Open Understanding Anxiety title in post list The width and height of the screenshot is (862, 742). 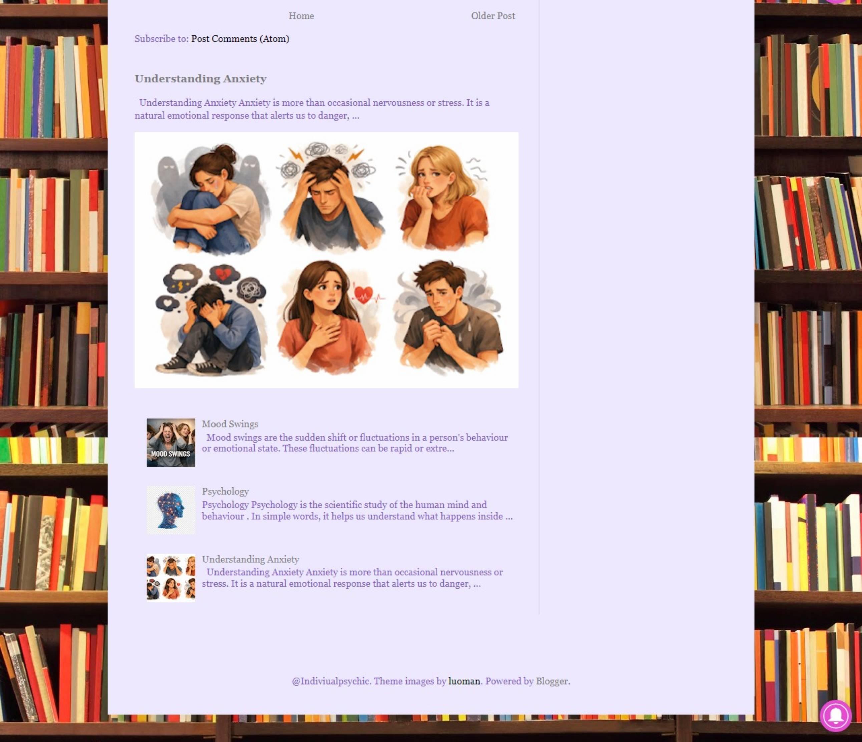[x=251, y=559]
